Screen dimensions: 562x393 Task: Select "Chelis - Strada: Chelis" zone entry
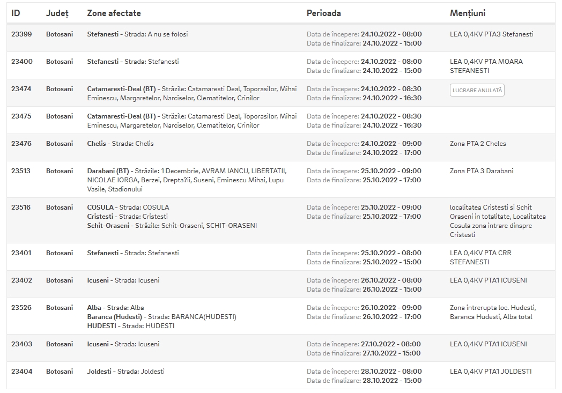pyautogui.click(x=120, y=144)
